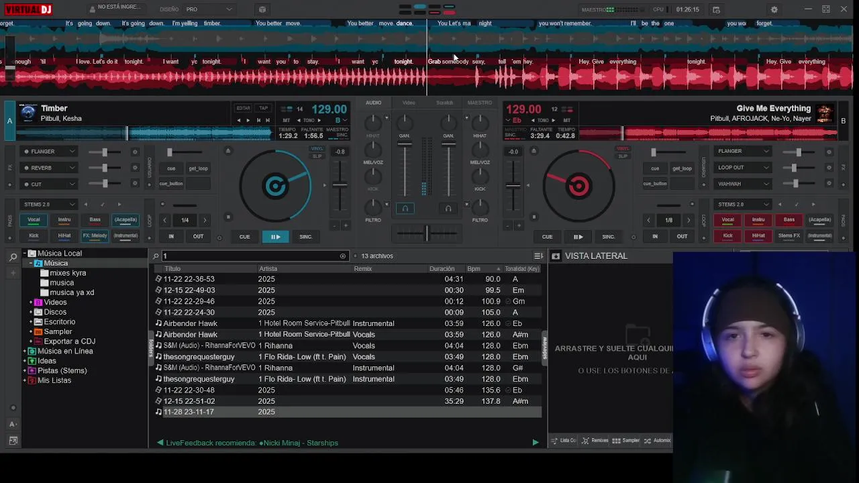Image resolution: width=859 pixels, height=483 pixels.
Task: Halve the deck B loop length
Action: click(648, 220)
